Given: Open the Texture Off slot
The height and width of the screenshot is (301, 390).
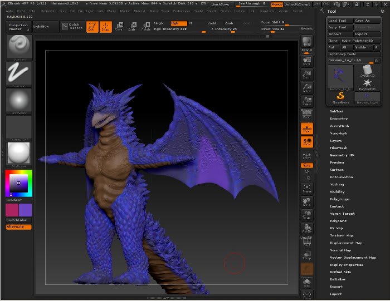Looking at the screenshot, I should click(19, 128).
